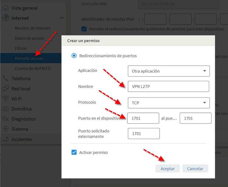The image size is (228, 187).
Task: Click the Cancelar button
Action: (195, 168)
